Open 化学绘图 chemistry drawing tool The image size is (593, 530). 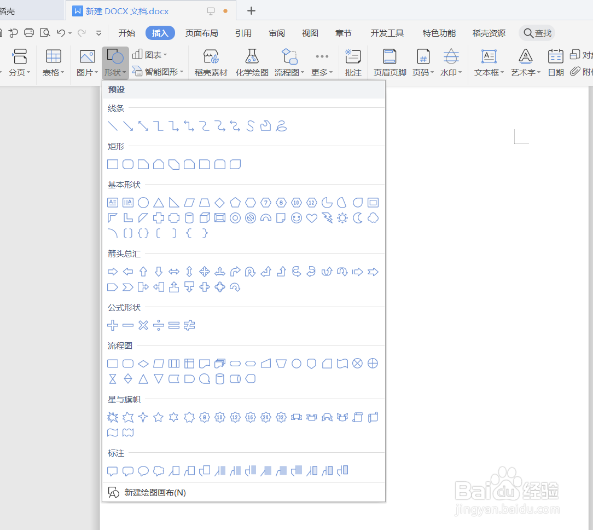[252, 63]
